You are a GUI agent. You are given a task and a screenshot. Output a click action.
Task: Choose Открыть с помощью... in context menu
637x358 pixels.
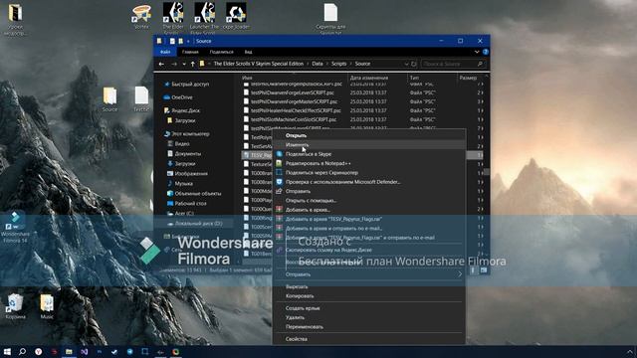click(x=311, y=201)
